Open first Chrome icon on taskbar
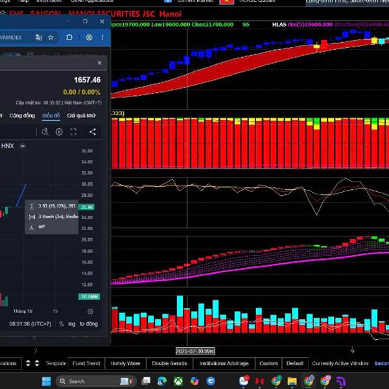 (276, 381)
